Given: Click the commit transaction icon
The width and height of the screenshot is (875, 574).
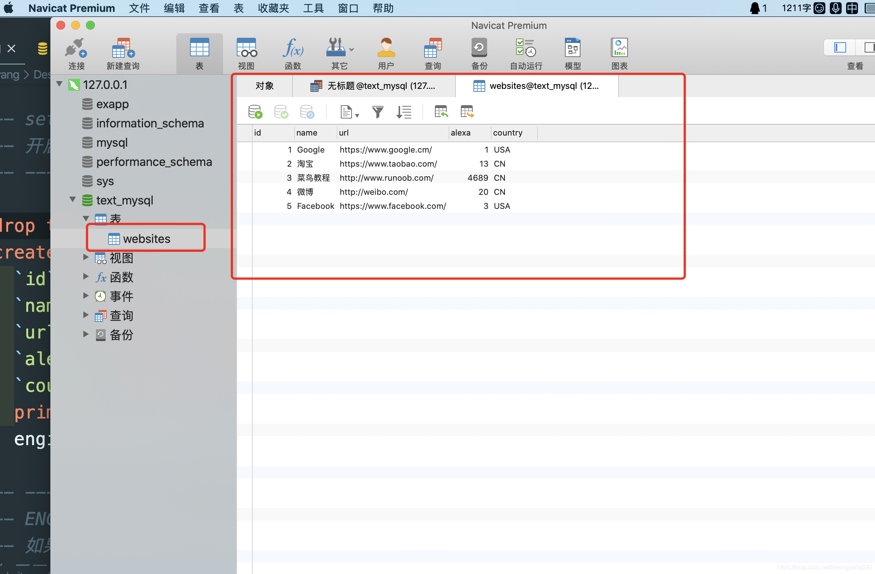Looking at the screenshot, I should [281, 111].
